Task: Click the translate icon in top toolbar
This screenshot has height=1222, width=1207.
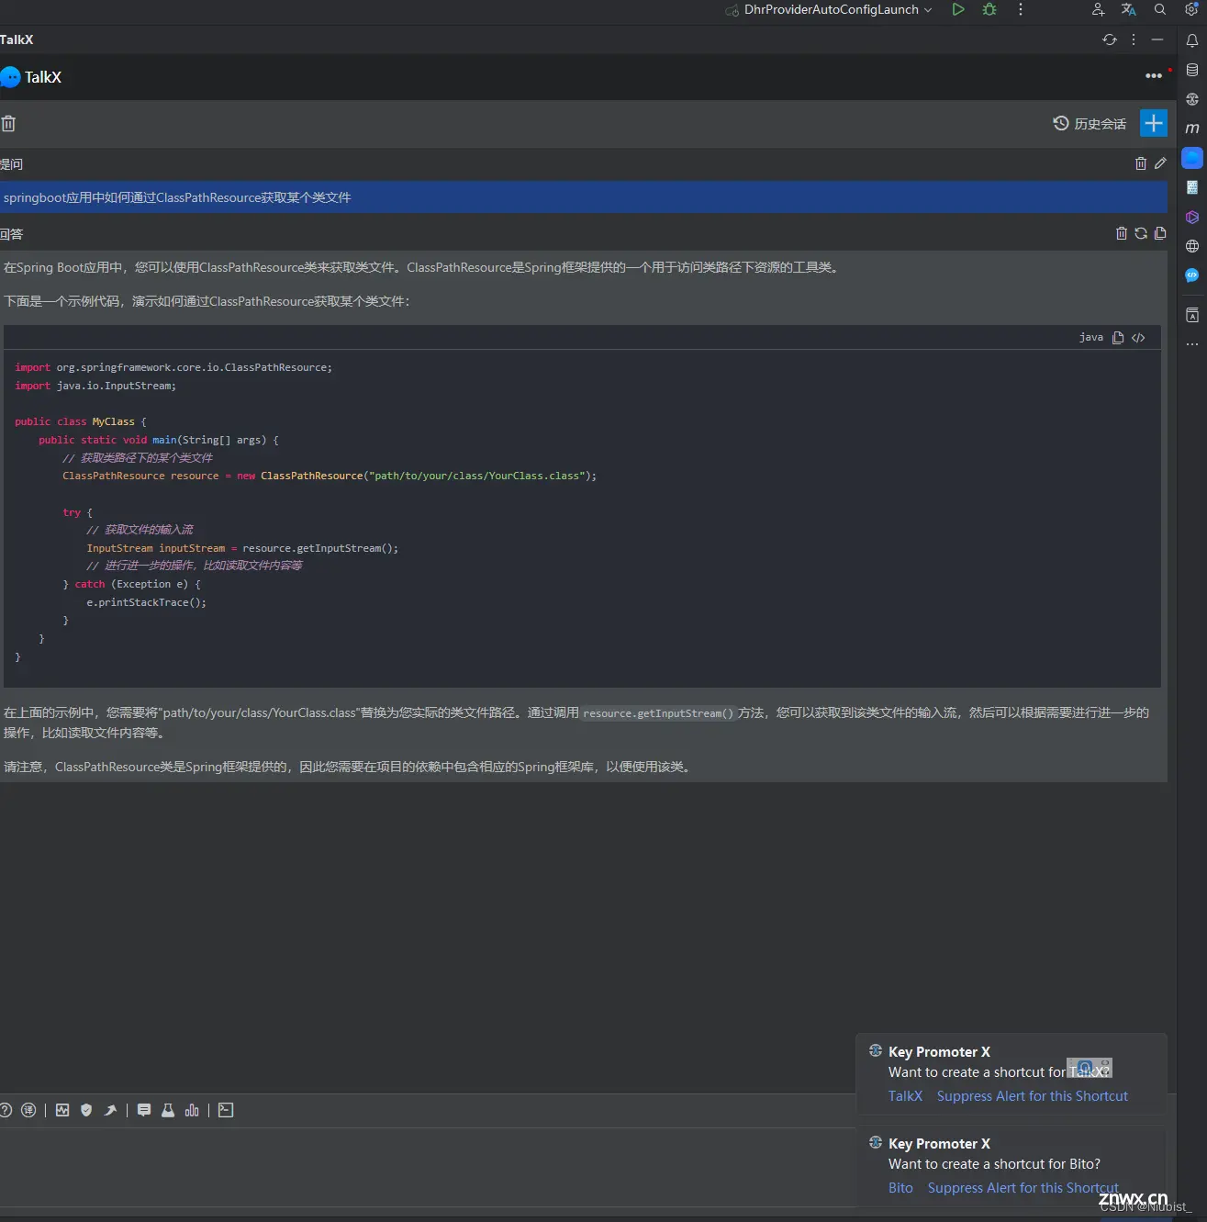Action: click(1129, 9)
